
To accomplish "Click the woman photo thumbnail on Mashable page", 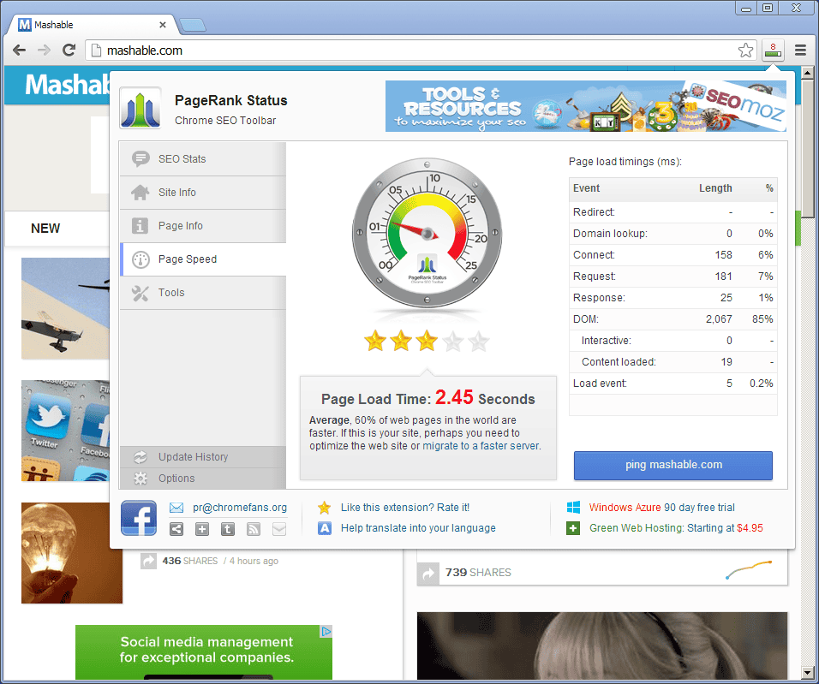I will tap(601, 645).
